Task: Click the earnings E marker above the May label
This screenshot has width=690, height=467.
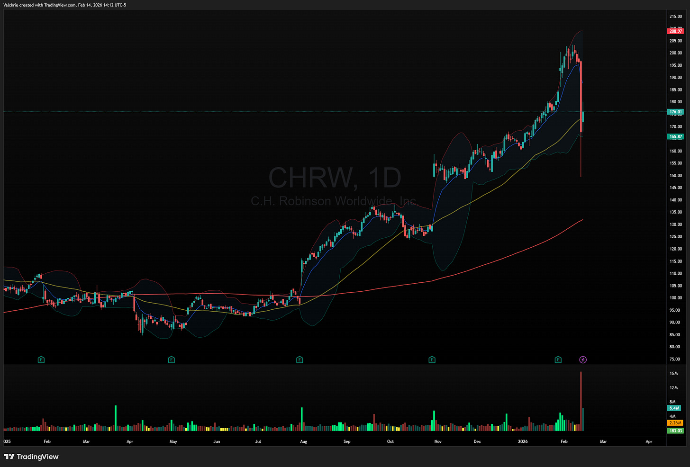Action: pyautogui.click(x=172, y=360)
